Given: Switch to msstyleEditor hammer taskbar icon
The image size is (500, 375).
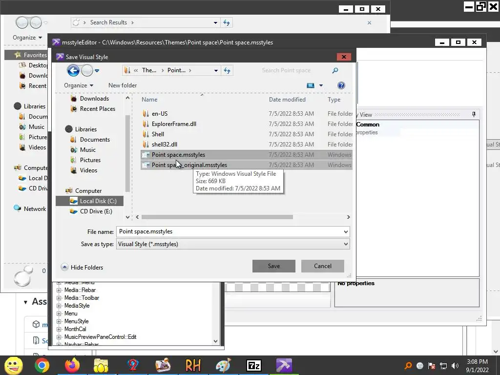Looking at the screenshot, I should pyautogui.click(x=284, y=365).
